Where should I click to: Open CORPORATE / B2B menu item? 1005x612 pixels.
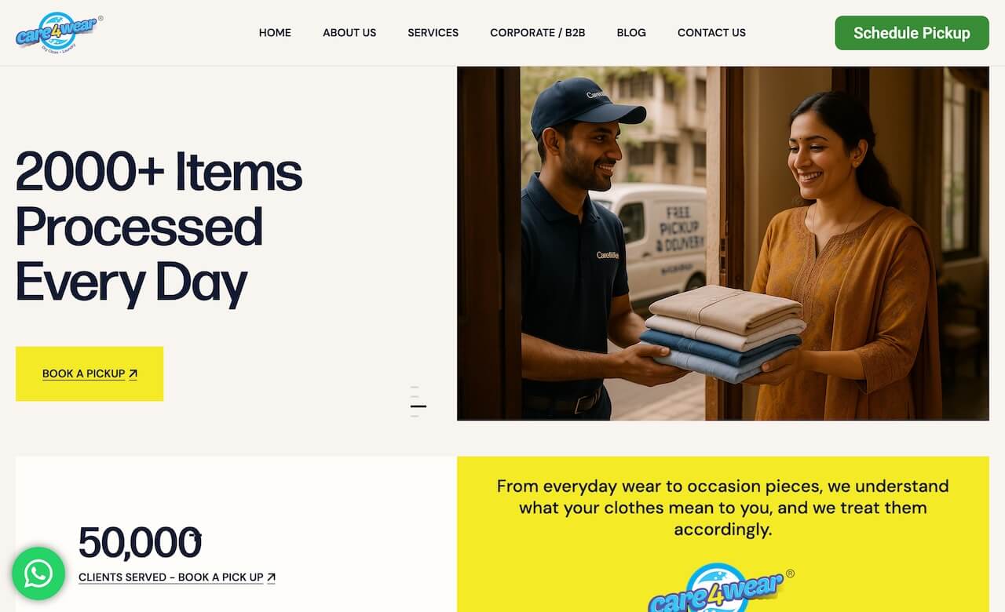click(538, 33)
